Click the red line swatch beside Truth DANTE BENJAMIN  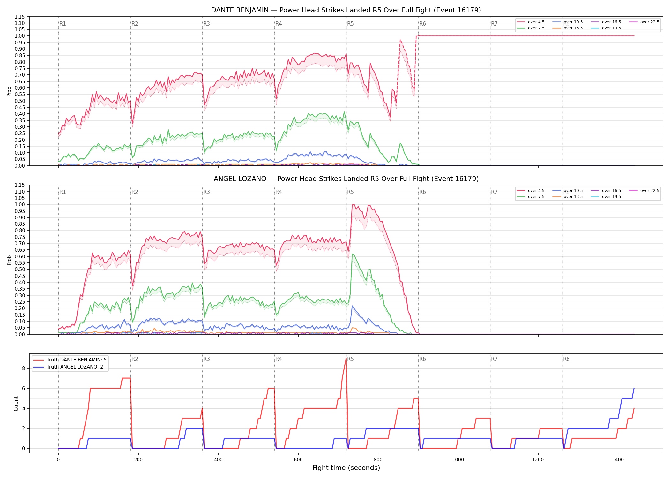[x=39, y=360]
